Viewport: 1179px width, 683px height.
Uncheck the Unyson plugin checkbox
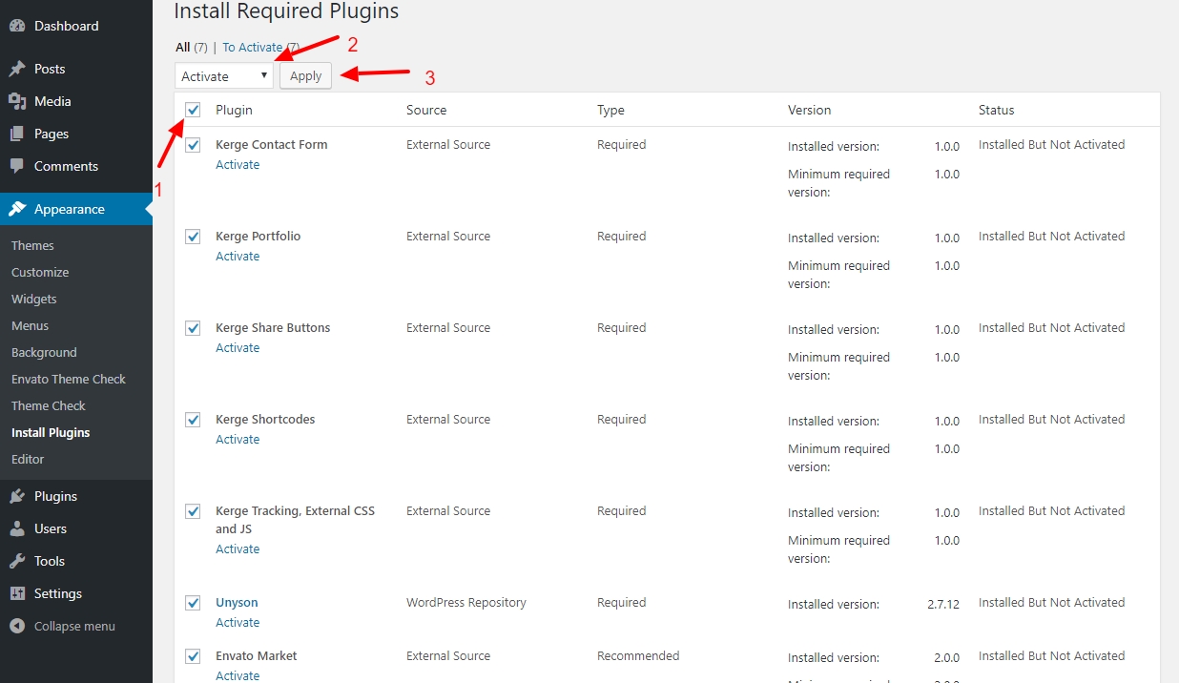(194, 603)
